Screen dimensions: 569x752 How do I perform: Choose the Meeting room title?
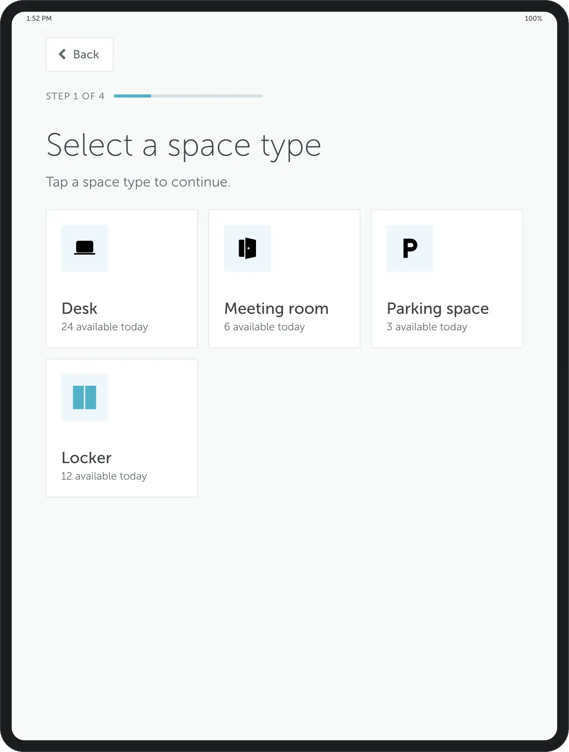coord(276,309)
